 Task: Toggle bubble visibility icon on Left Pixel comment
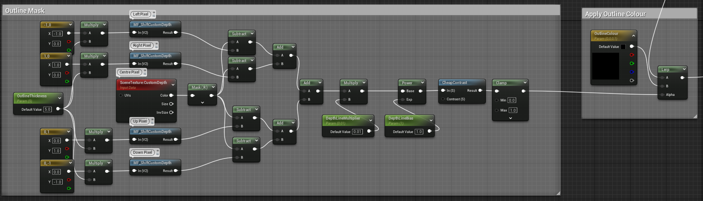coord(154,16)
